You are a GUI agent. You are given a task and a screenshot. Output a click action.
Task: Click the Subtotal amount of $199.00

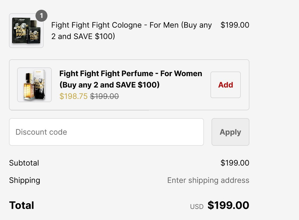click(x=235, y=163)
